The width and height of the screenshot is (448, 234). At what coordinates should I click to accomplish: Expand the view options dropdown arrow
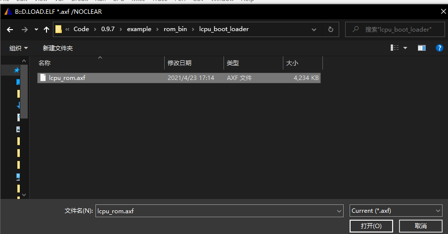405,48
